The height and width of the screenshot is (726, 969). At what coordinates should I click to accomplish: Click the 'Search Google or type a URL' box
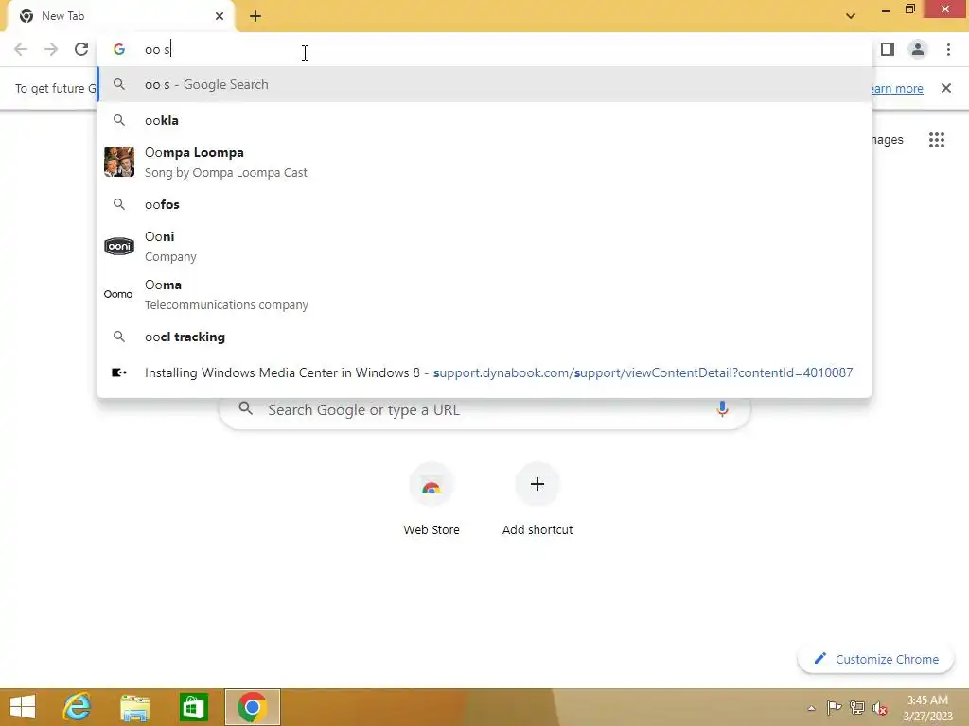485,410
